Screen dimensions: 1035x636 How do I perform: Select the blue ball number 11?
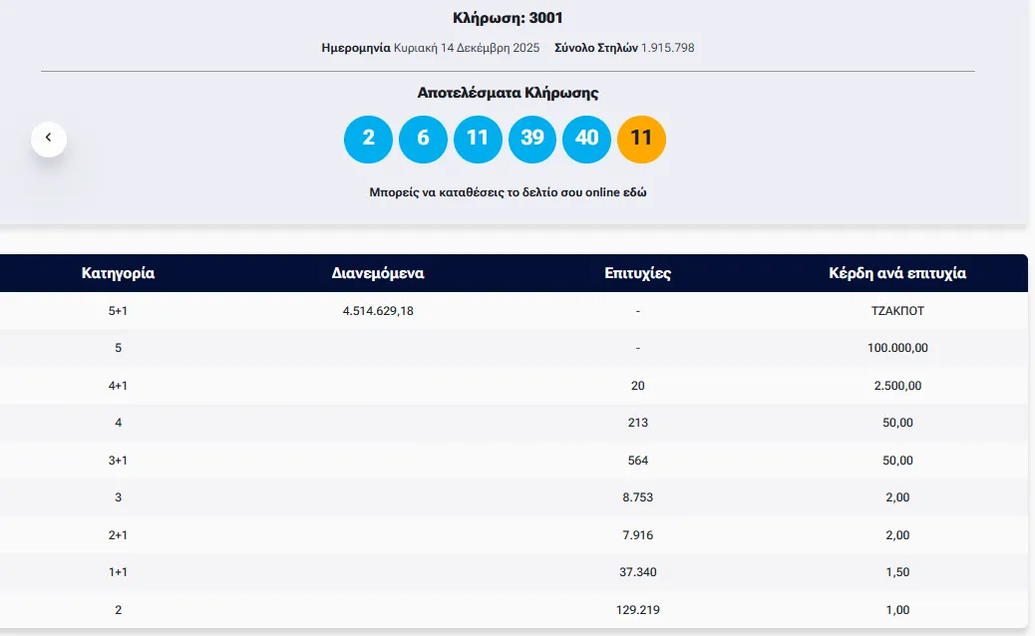pos(478,139)
